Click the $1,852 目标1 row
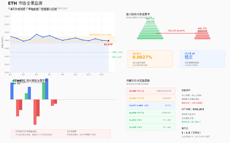 coord(151,120)
